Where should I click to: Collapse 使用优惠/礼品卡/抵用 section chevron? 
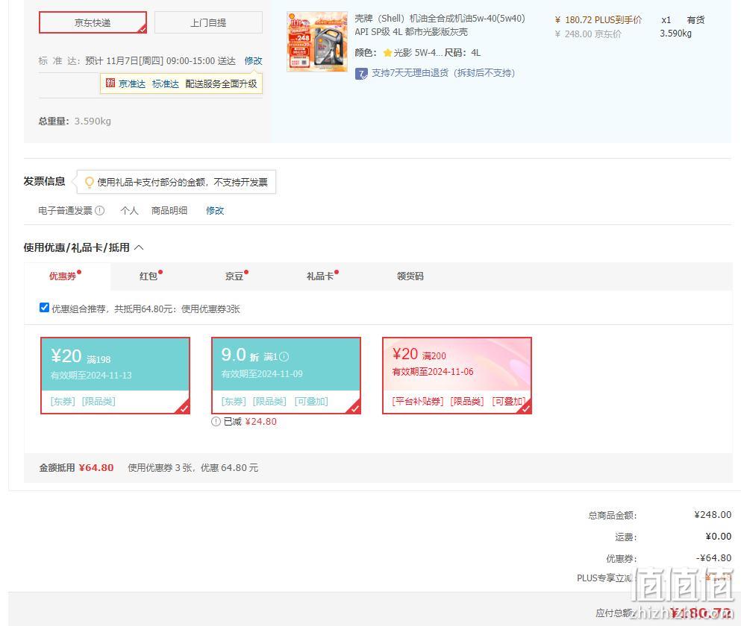pos(139,247)
